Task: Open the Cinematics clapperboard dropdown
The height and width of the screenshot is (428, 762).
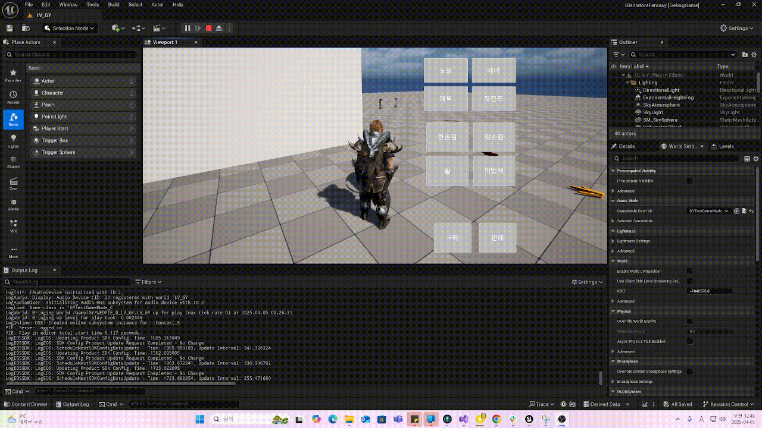Action: point(159,28)
